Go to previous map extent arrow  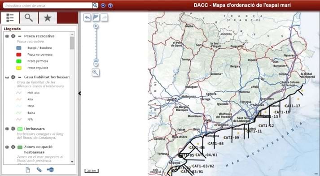tap(87, 17)
